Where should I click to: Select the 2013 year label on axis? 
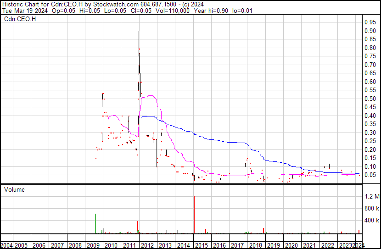165,245
